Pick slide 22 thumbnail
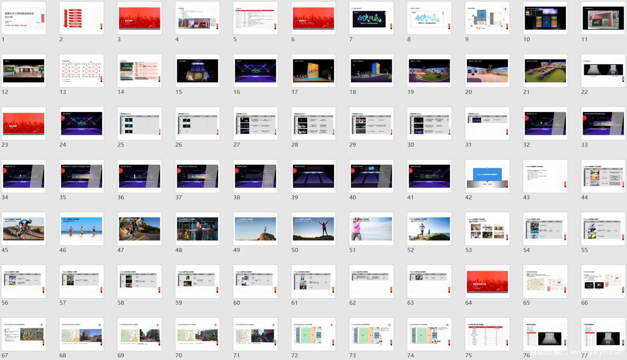627x360 pixels. [x=603, y=71]
